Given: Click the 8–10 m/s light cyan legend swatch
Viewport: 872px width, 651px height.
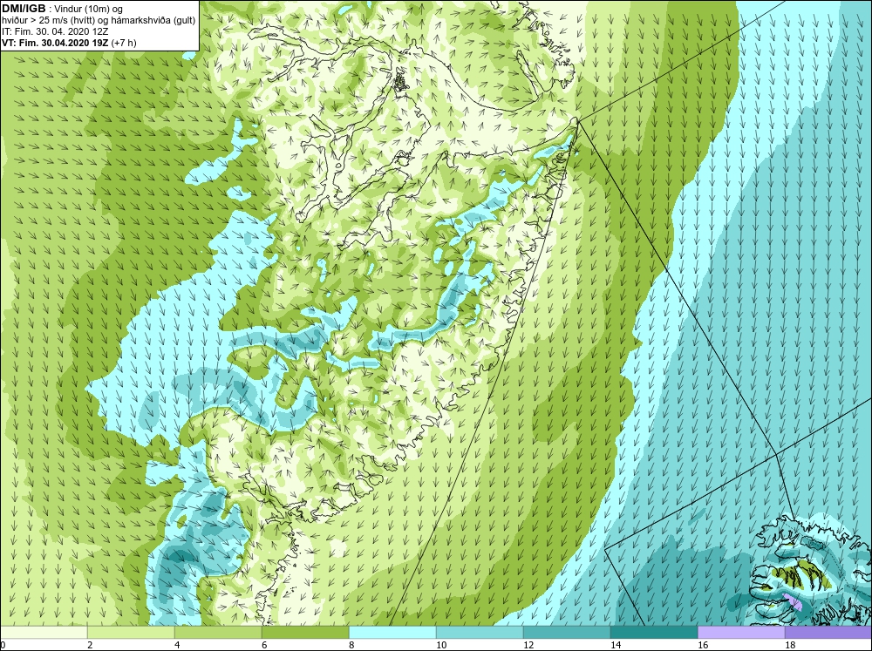Looking at the screenshot, I should [x=392, y=633].
